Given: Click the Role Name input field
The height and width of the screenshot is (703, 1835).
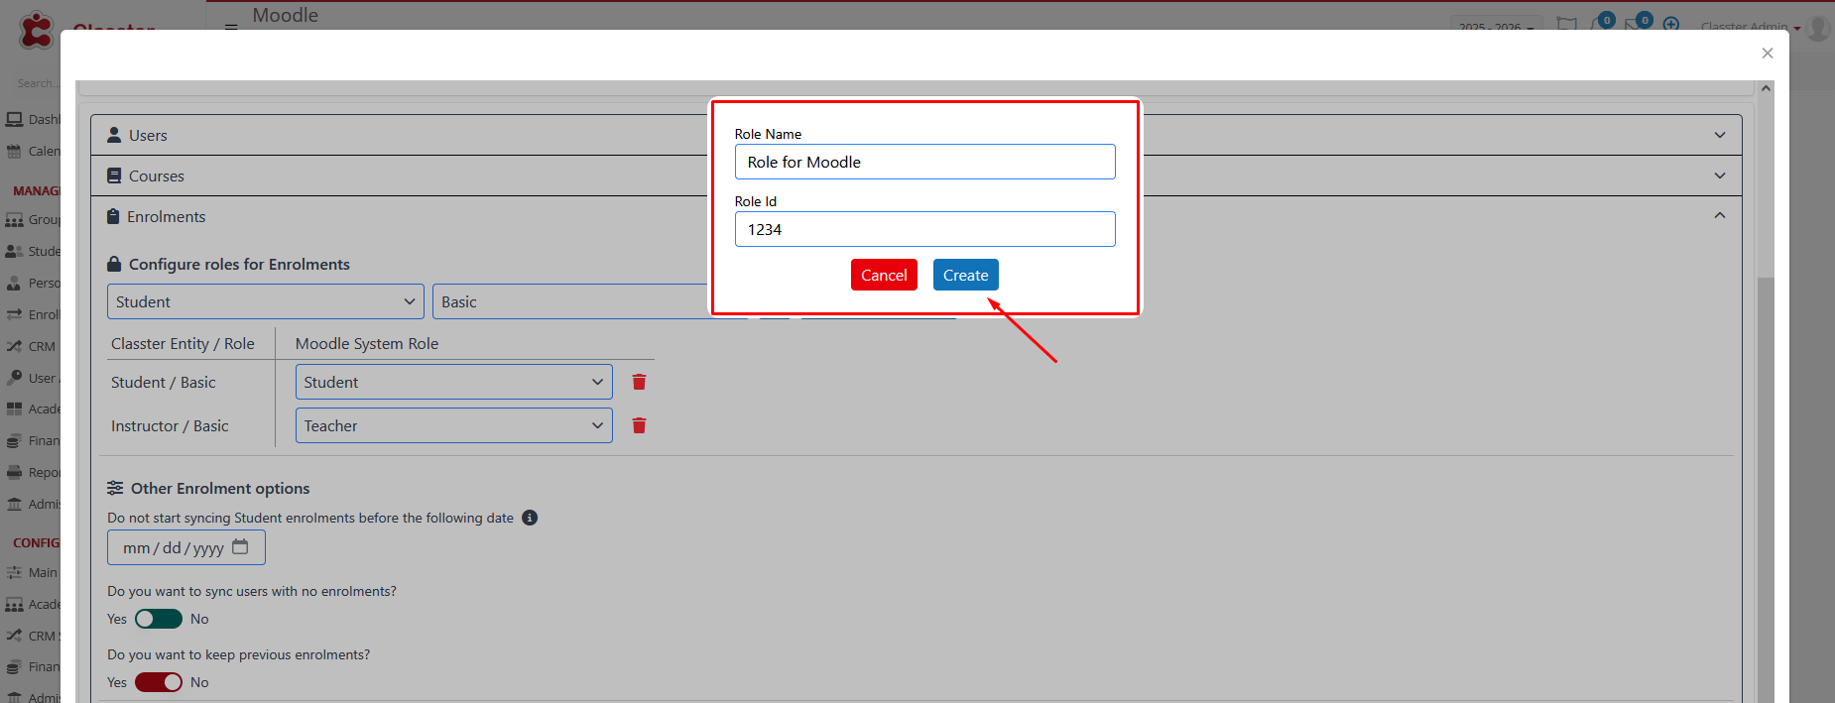Looking at the screenshot, I should (924, 162).
